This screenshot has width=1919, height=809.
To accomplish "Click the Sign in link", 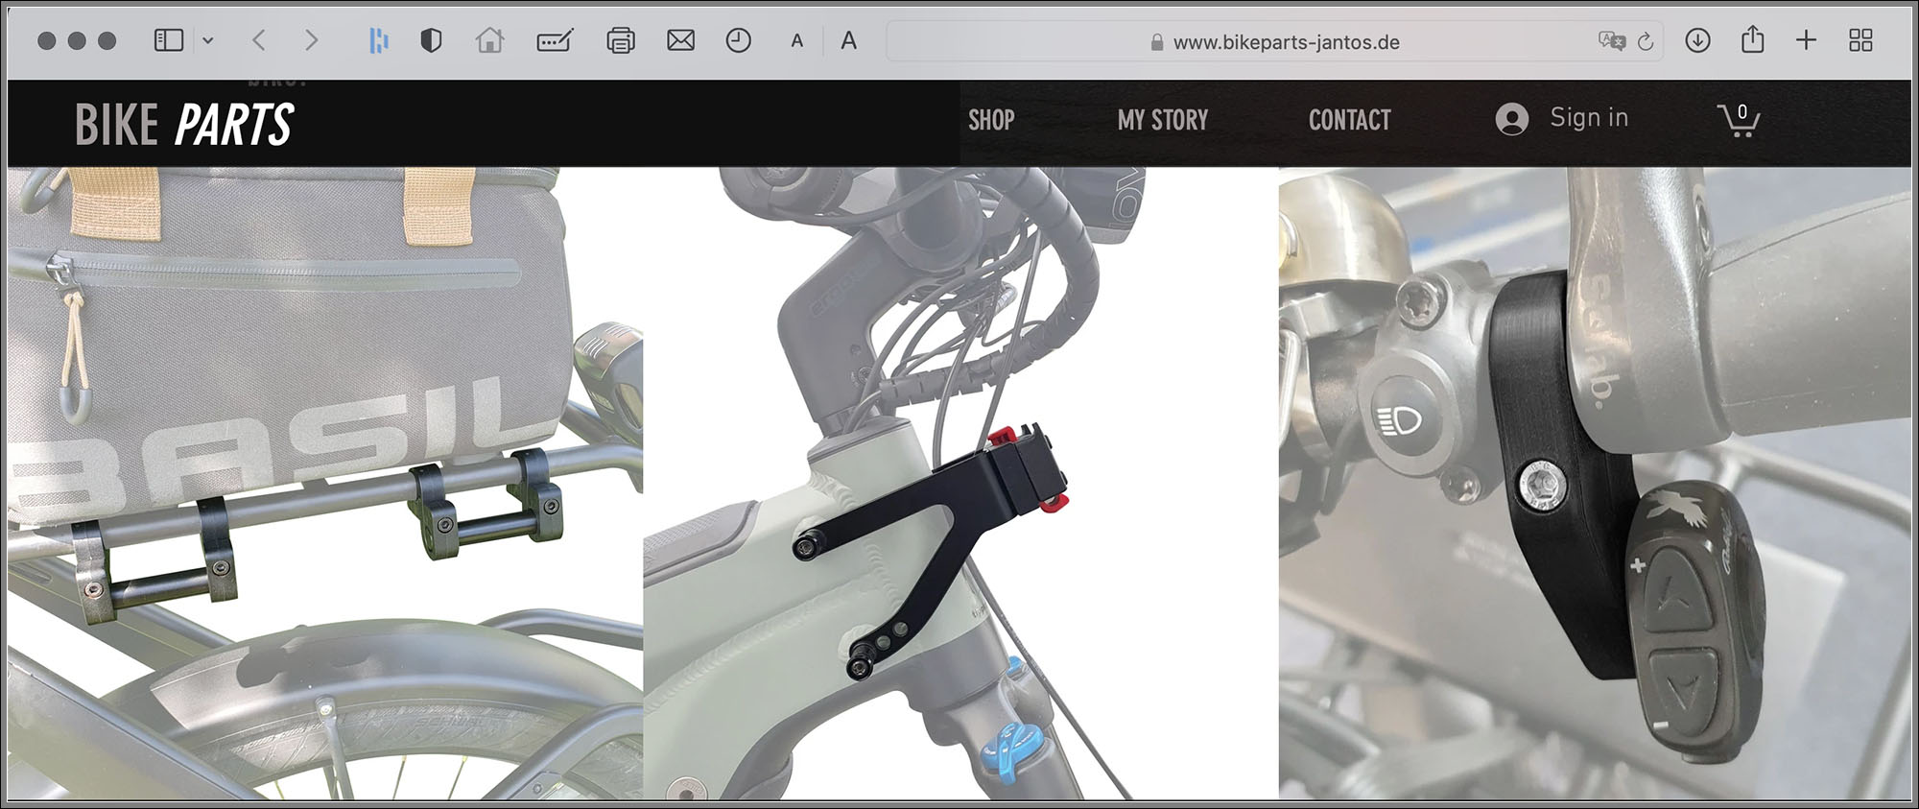I will tap(1588, 118).
